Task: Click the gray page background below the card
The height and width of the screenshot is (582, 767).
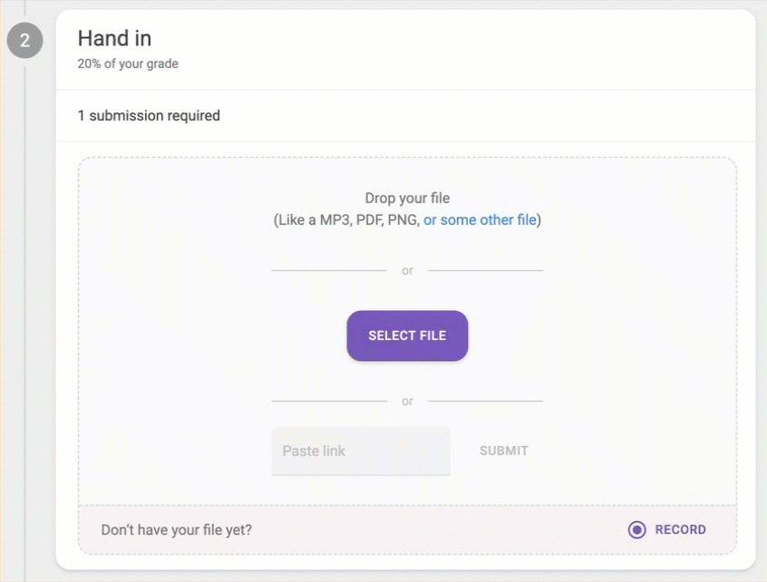Action: coord(406,577)
